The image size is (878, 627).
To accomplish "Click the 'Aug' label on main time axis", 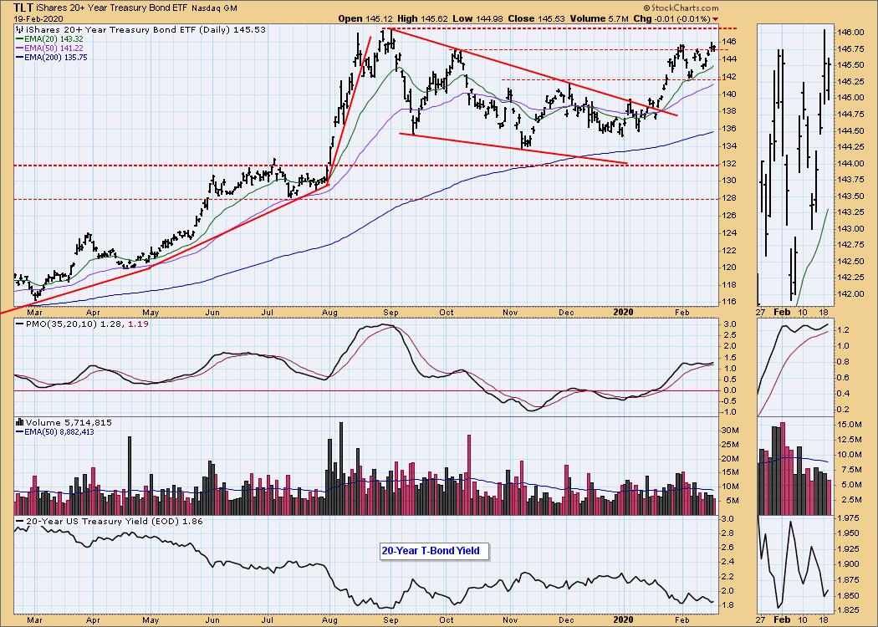I will tap(329, 312).
